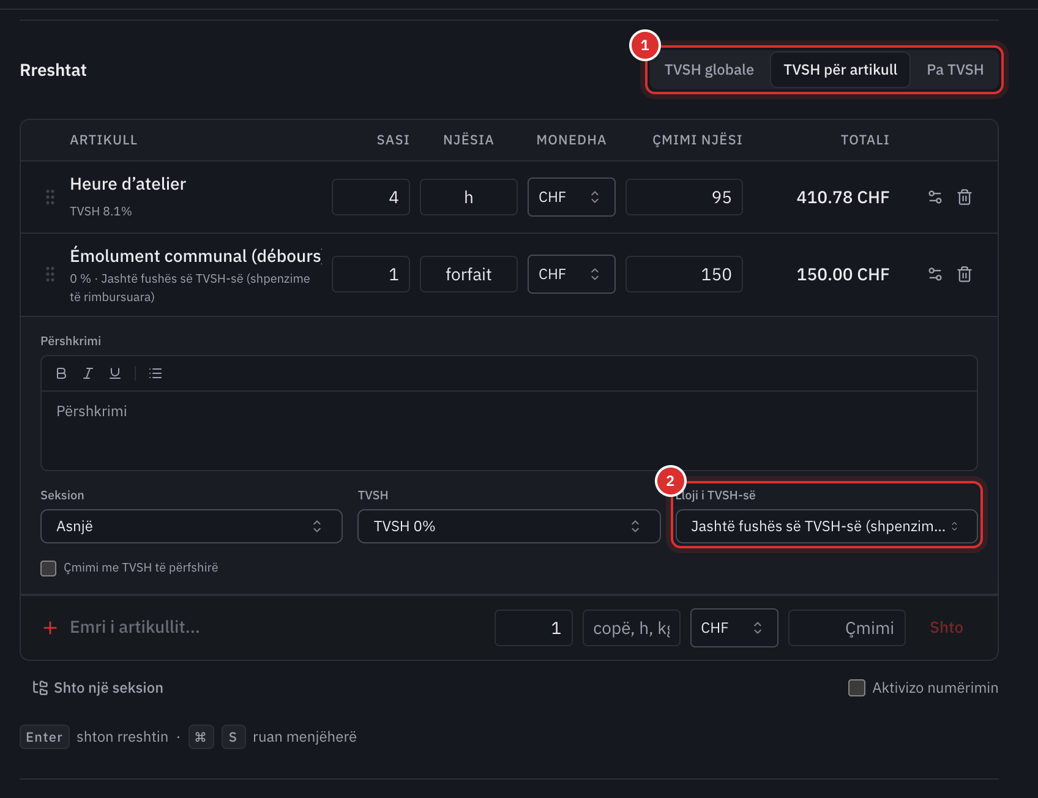Edit unit price 95 field
Image resolution: width=1038 pixels, height=798 pixels.
(684, 197)
